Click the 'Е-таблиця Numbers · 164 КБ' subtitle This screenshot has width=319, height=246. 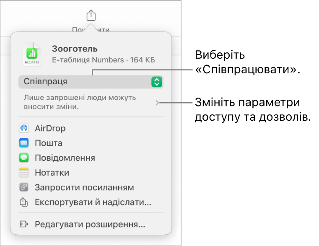(104, 60)
